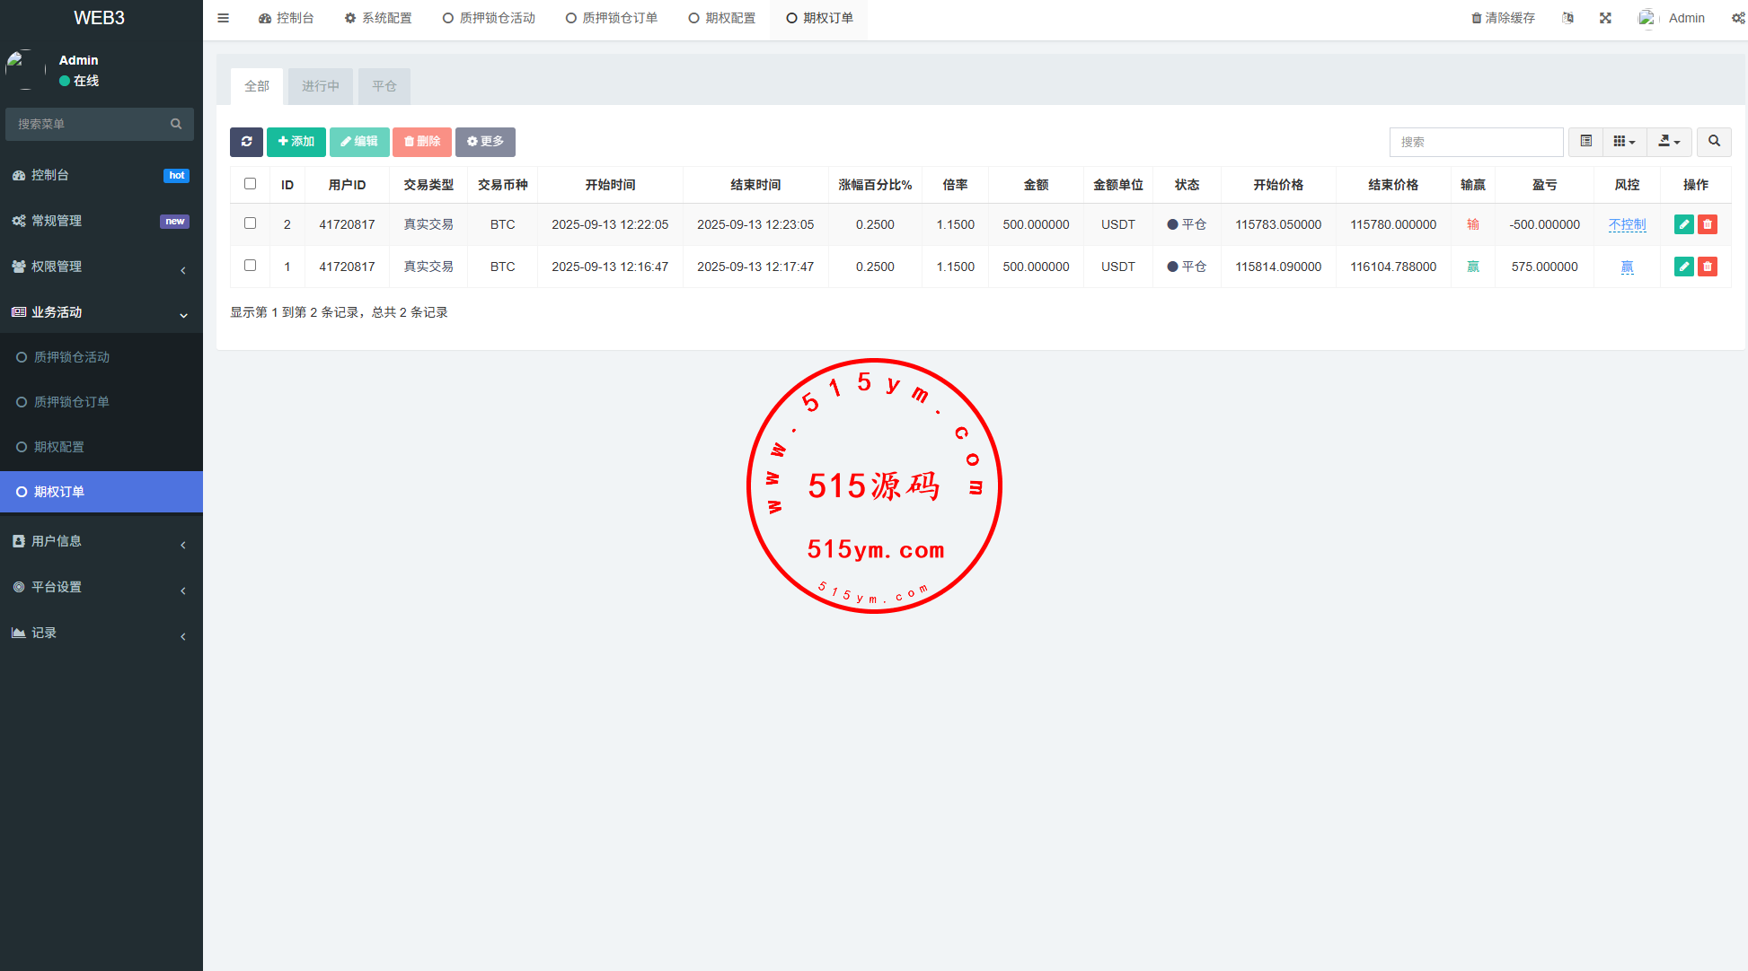Image resolution: width=1748 pixels, height=971 pixels.
Task: Click the 清除缓存 button in the top bar
Action: (x=1503, y=18)
